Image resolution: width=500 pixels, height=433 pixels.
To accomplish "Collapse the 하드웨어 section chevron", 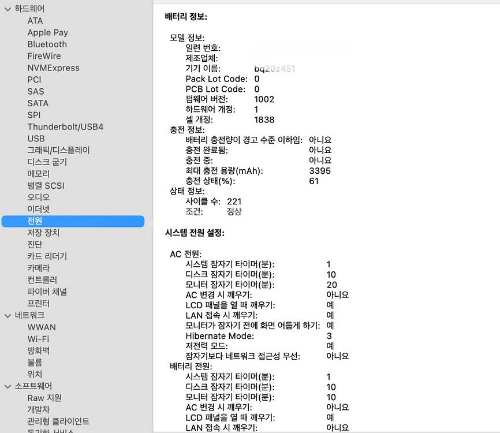I will pyautogui.click(x=8, y=9).
